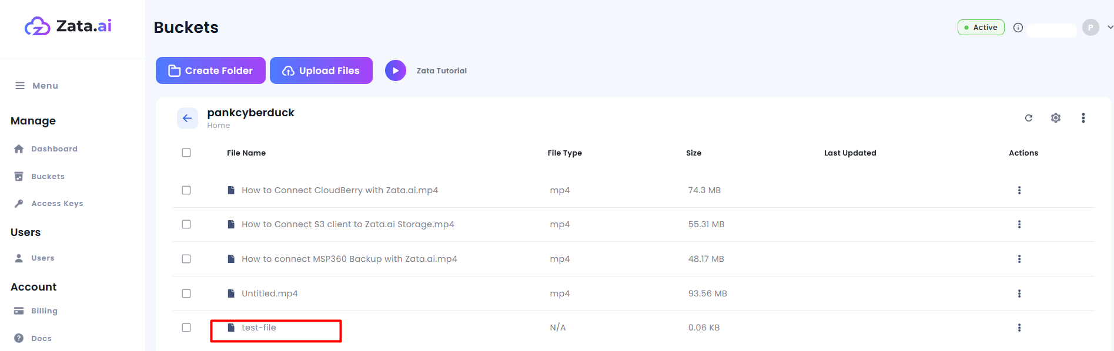Open Access Keys in sidebar

[57, 204]
